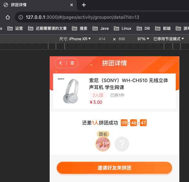
Task: Select the 拼团详情 browser tab
Action: click(x=38, y=5)
